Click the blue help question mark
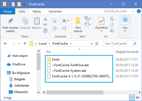Viewport: 142px width, 101px height. (x=139, y=11)
